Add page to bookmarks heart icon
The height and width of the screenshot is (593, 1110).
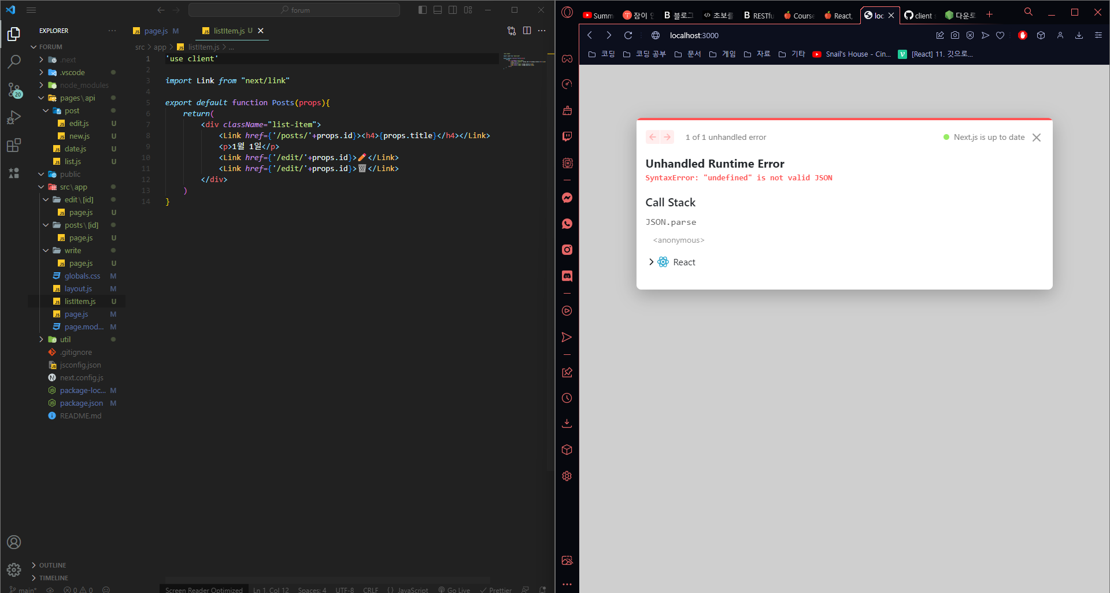coord(1000,35)
